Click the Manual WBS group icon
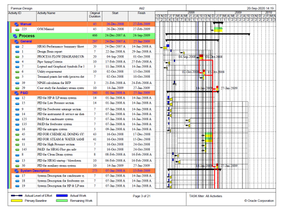This screenshot has height=210, width=283. 17,24
